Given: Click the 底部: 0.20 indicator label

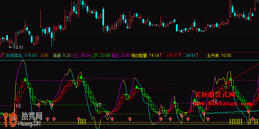Looking at the screenshot, I should tap(62, 55).
